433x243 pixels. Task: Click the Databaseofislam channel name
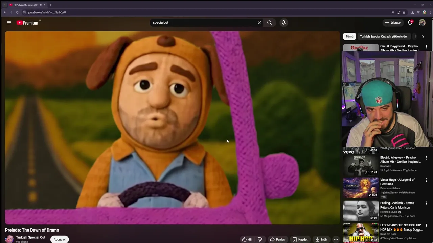pyautogui.click(x=390, y=188)
